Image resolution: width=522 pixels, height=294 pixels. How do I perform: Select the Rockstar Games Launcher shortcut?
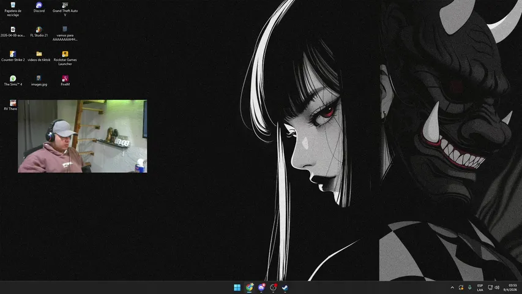65,58
